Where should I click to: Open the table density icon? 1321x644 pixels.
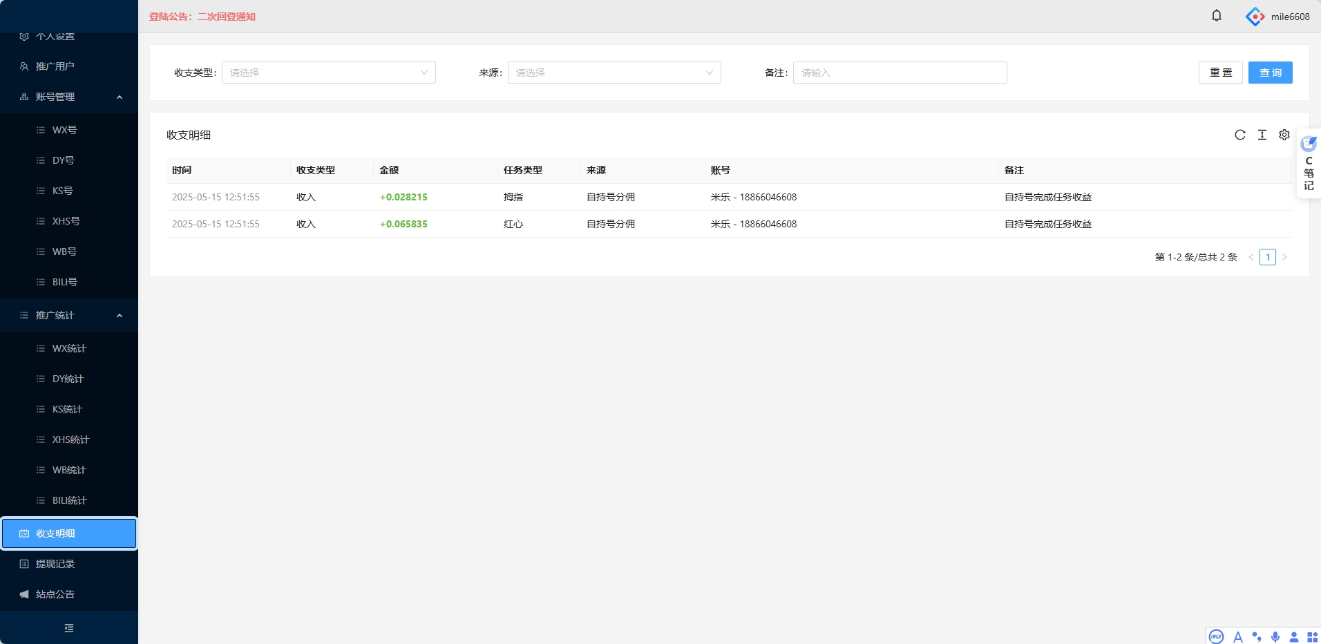coord(1262,135)
